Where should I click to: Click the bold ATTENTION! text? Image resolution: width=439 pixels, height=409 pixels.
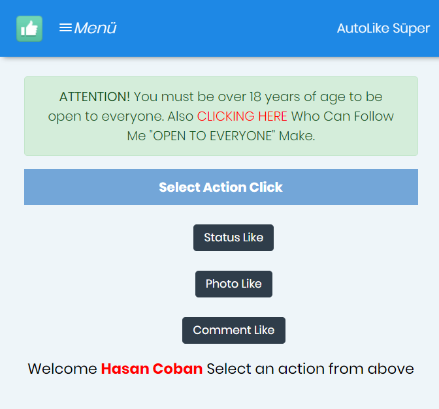coord(94,97)
